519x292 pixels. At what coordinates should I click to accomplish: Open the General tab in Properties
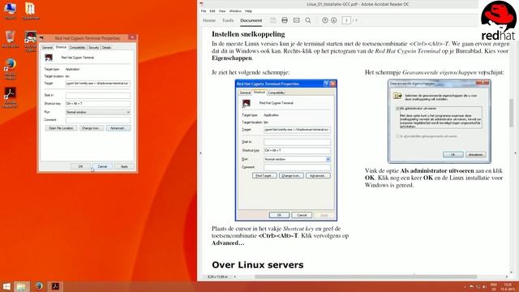coord(47,48)
